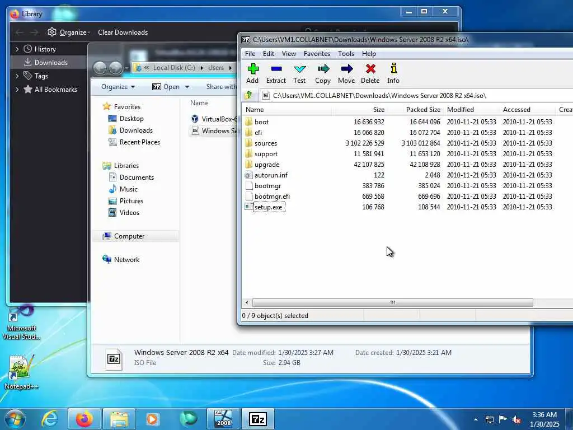Expand All Bookmarks in Firefox Library
The width and height of the screenshot is (573, 430).
(x=17, y=90)
